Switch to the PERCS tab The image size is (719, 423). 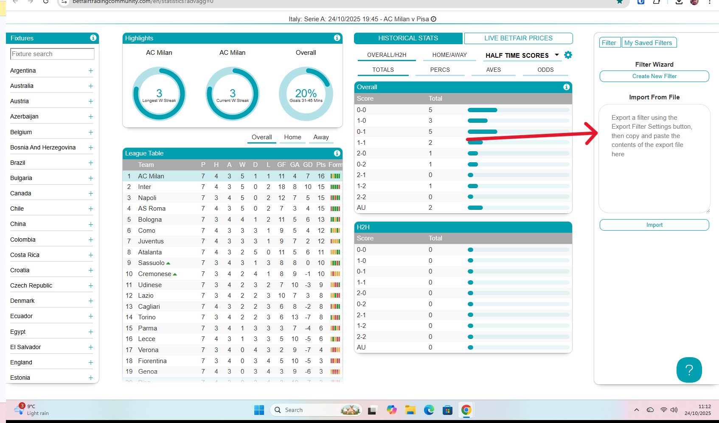click(x=440, y=70)
